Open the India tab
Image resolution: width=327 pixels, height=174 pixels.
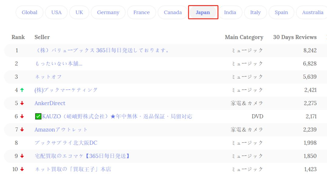pyautogui.click(x=230, y=12)
